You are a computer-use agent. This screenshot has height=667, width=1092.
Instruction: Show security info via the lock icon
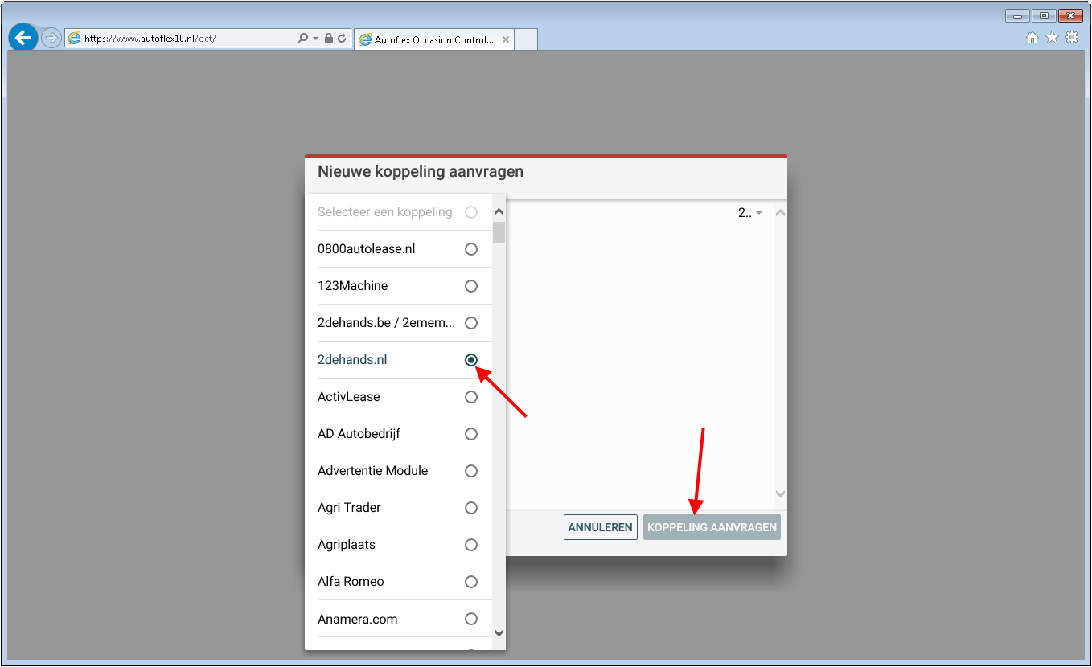[329, 38]
